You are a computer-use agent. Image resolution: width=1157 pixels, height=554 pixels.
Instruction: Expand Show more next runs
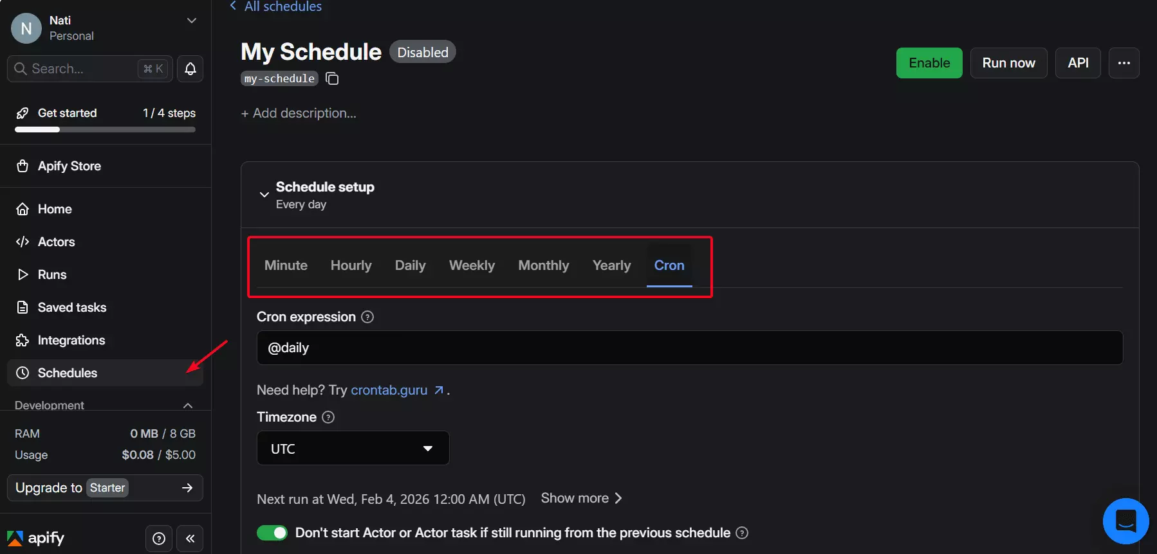click(x=582, y=498)
